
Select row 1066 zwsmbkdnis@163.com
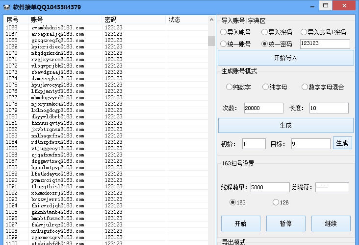pos(106,27)
